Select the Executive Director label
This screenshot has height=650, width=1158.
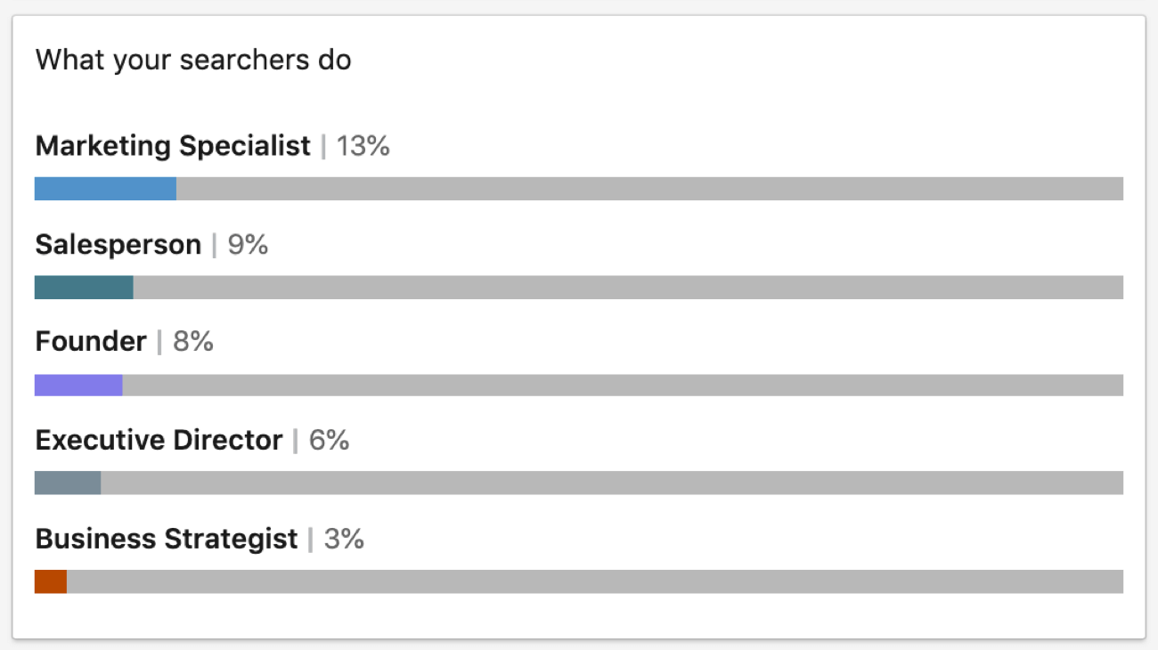click(159, 440)
